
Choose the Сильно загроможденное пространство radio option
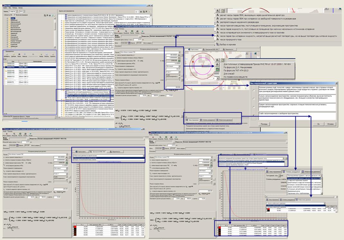point(254,99)
